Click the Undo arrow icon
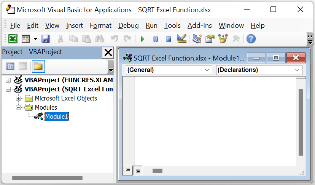Image resolution: width=315 pixels, height=185 pixels. point(115,38)
